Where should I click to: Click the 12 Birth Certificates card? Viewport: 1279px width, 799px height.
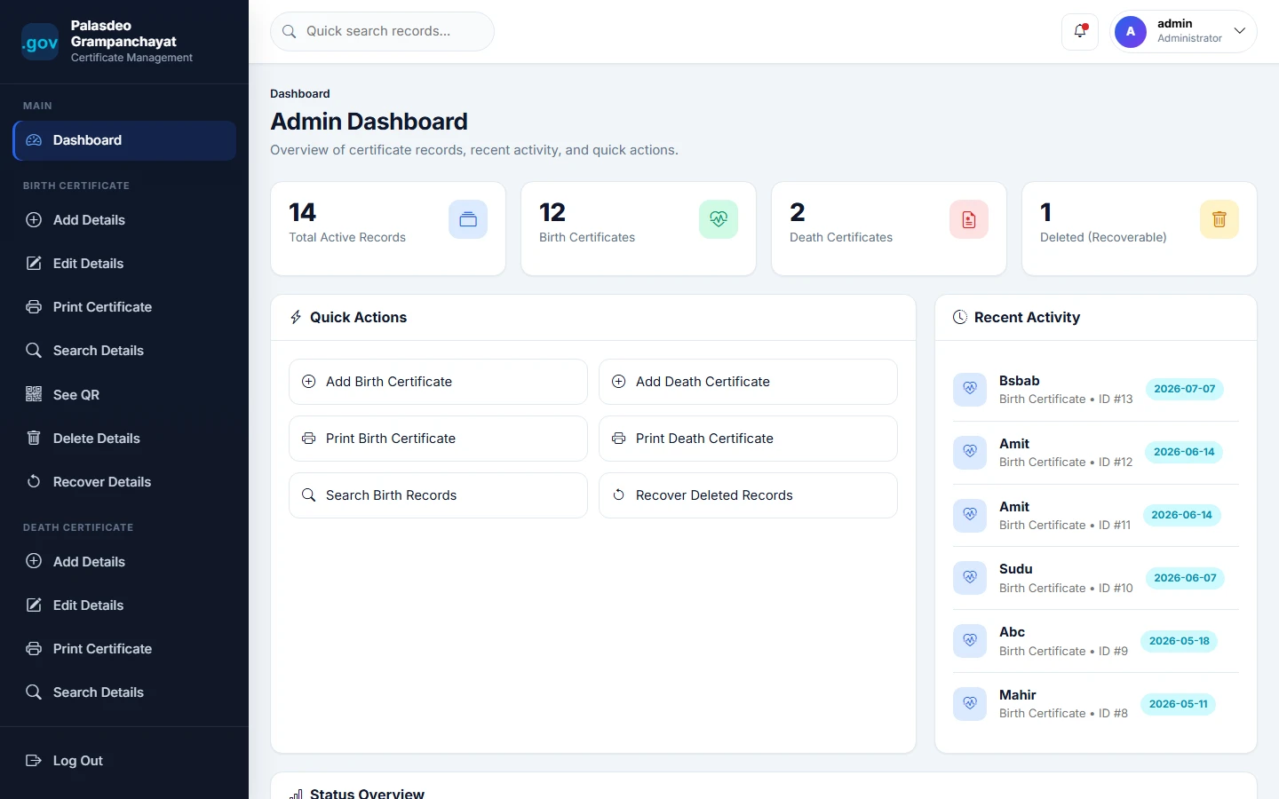point(639,229)
